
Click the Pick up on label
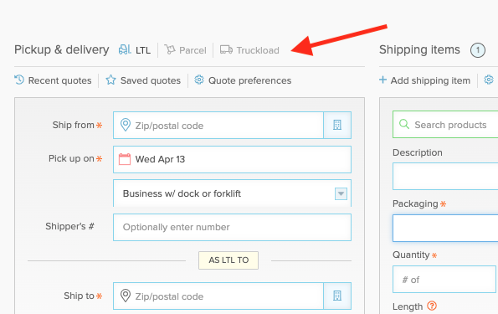(71, 158)
